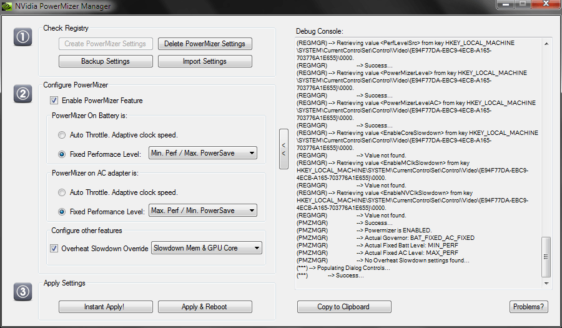Click the Backup Settings button
Viewport: 562px width, 328px height.
pyautogui.click(x=106, y=61)
